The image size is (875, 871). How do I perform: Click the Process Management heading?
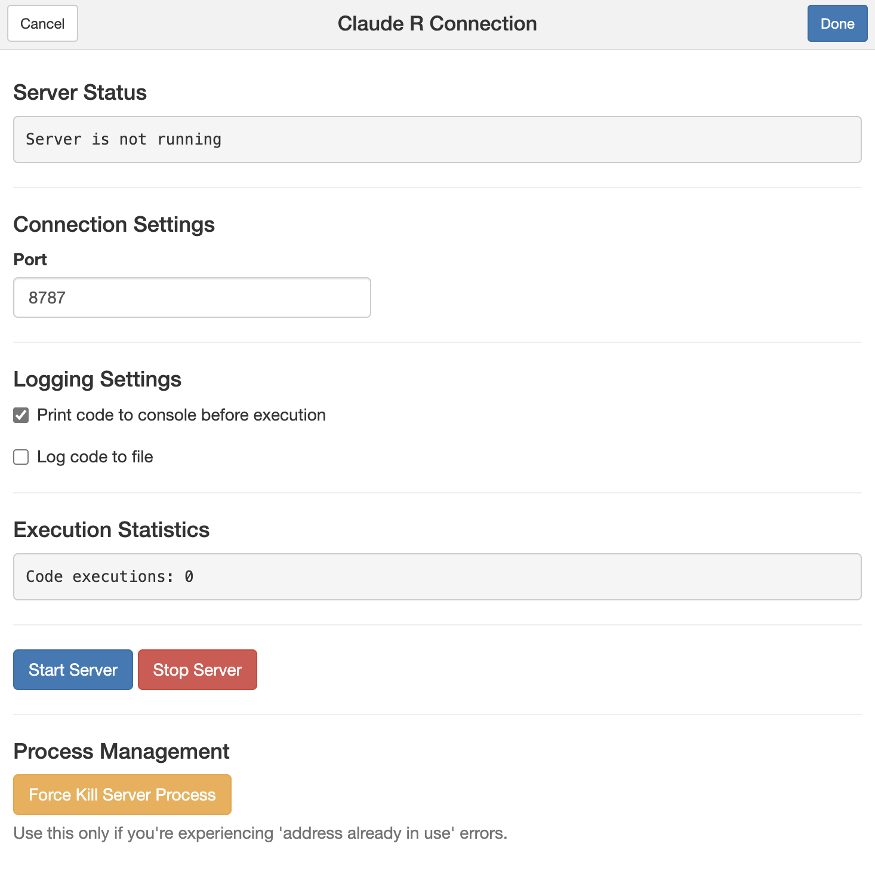coord(121,752)
